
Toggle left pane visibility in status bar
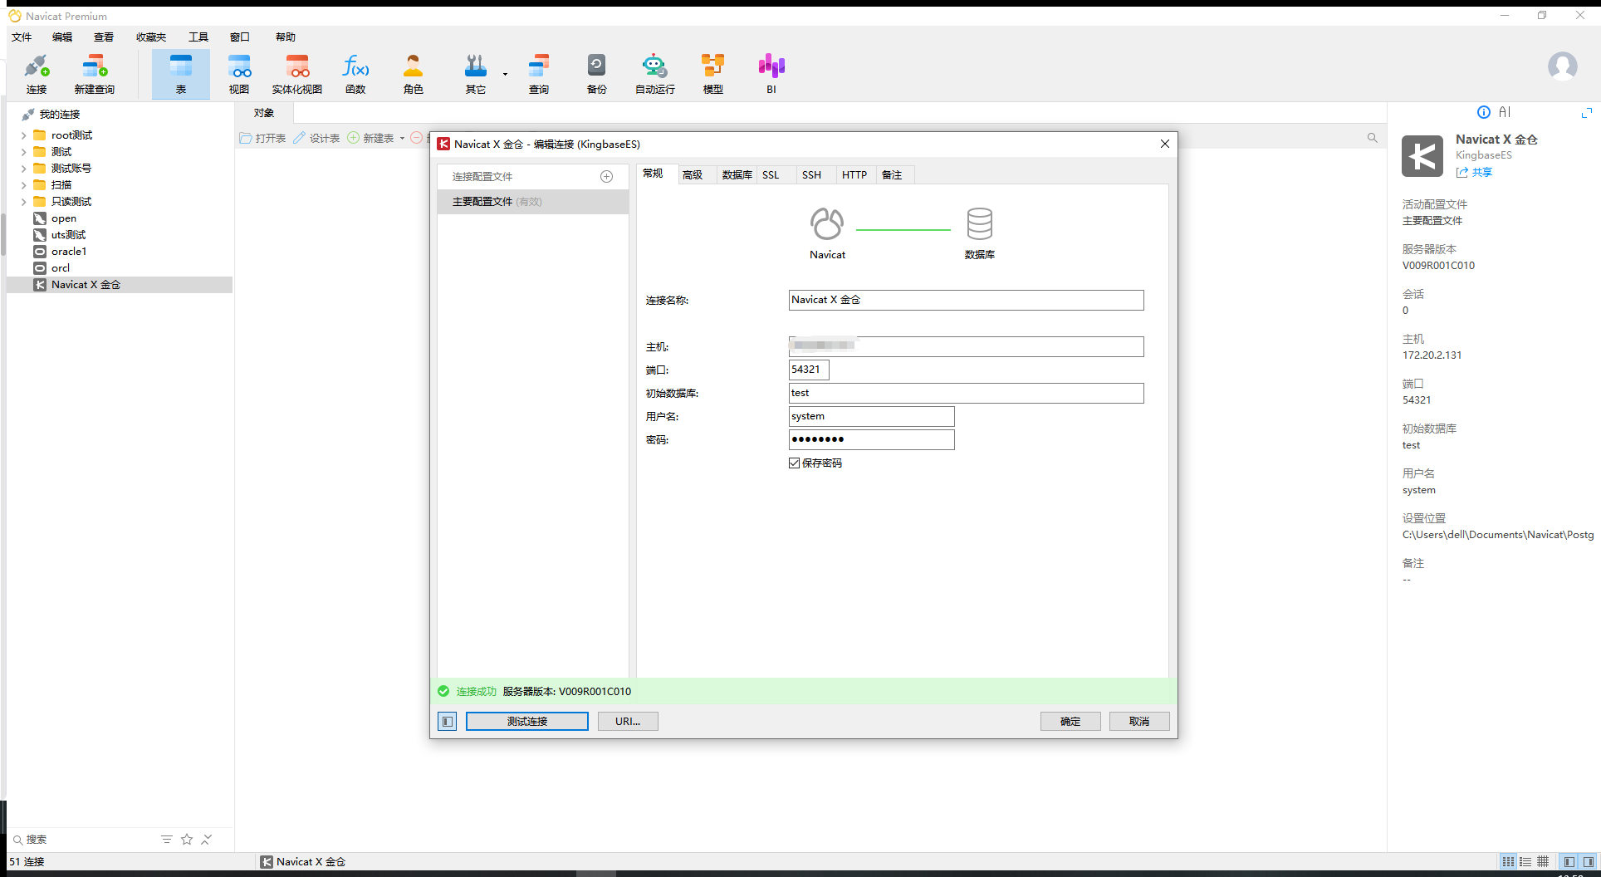point(1569,862)
